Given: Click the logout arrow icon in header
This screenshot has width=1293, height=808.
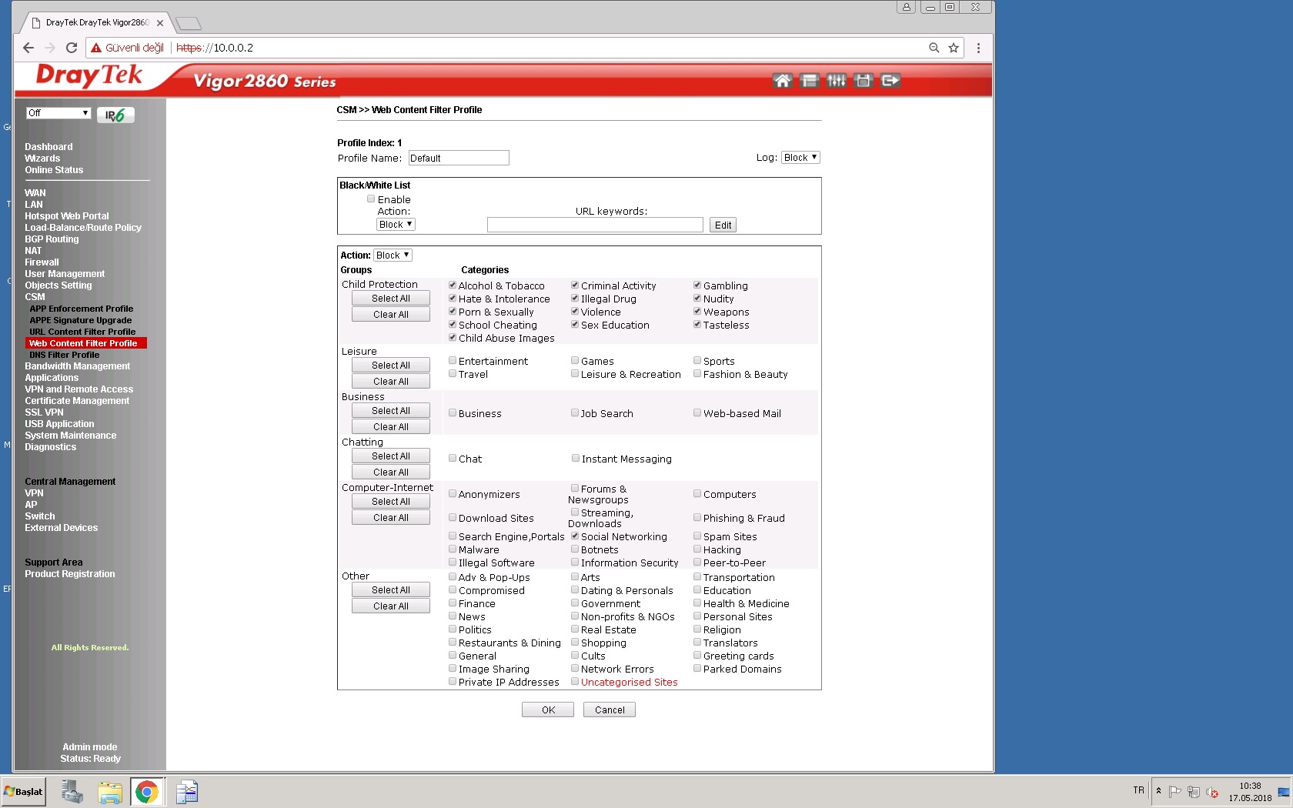Looking at the screenshot, I should coord(890,81).
